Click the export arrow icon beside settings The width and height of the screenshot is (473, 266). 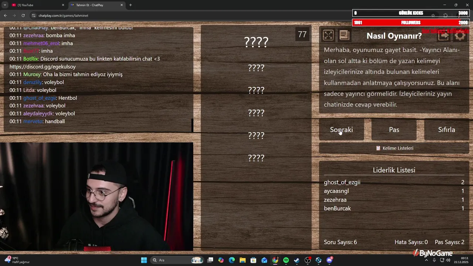point(444,35)
